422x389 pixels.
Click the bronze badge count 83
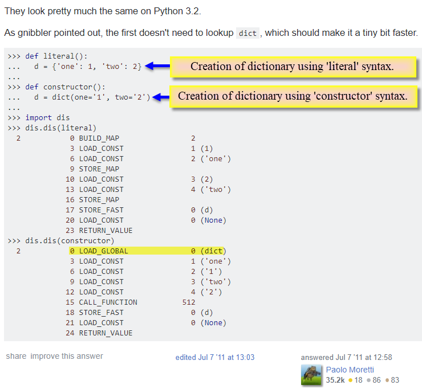pos(394,380)
